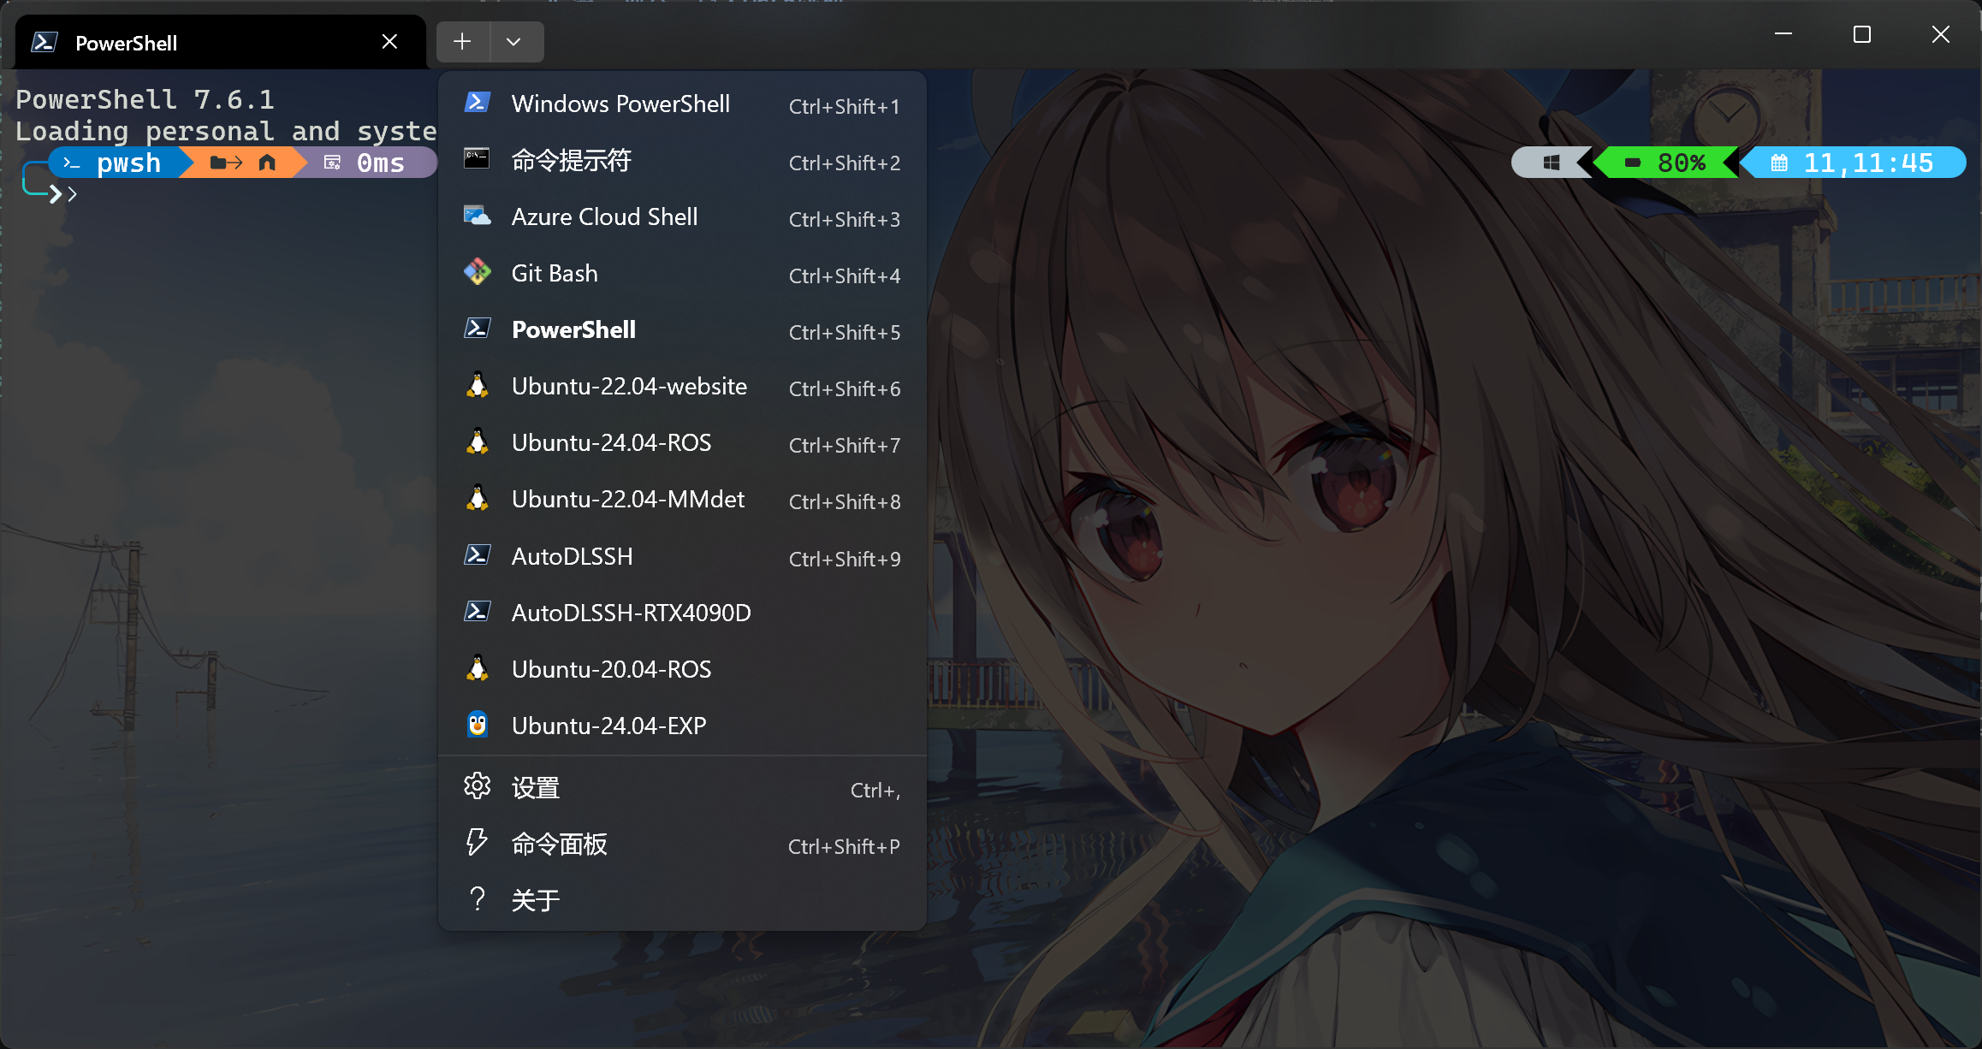Open Ubuntu-24.04-EXP profile
Viewport: 1982px width, 1049px height.
[682, 726]
